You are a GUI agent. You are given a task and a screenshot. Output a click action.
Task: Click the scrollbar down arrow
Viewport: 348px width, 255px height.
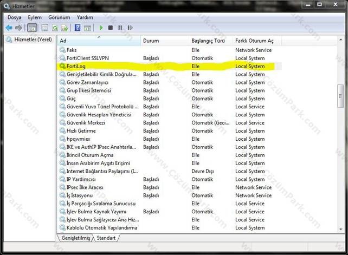point(340,229)
